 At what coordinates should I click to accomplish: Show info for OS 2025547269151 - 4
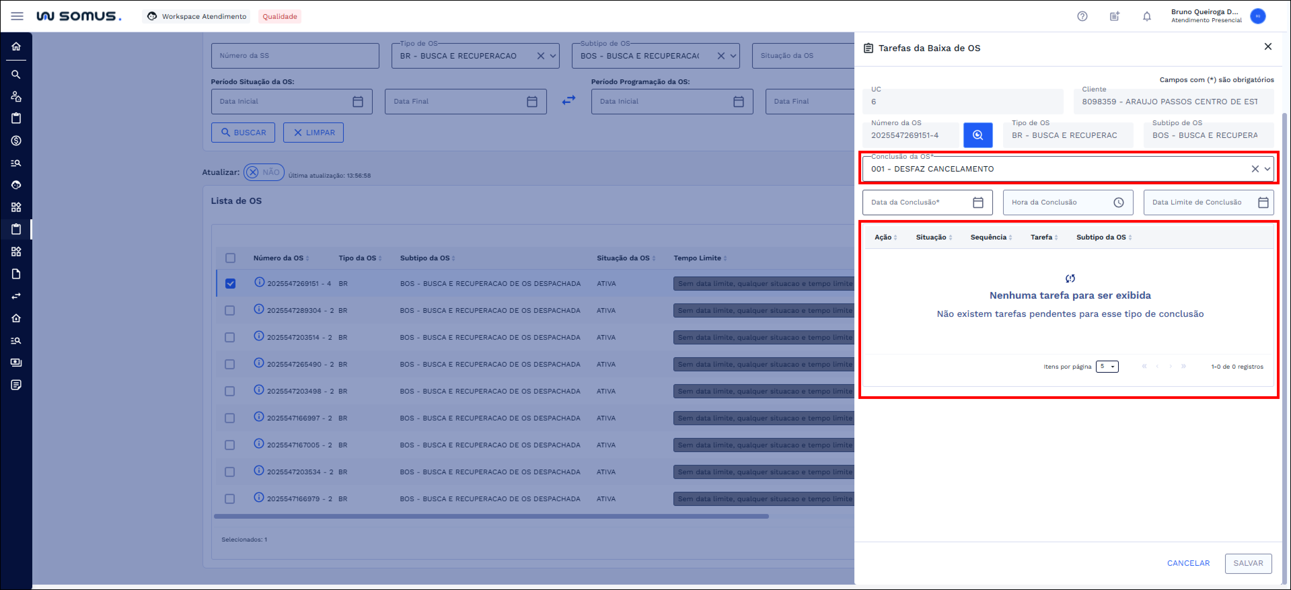[259, 282]
